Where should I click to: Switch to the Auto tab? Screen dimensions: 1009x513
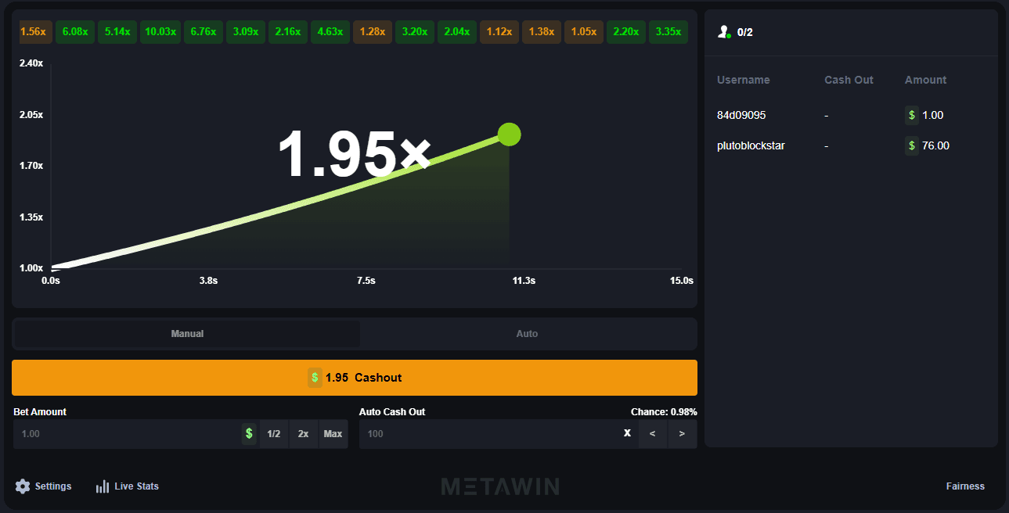[527, 333]
